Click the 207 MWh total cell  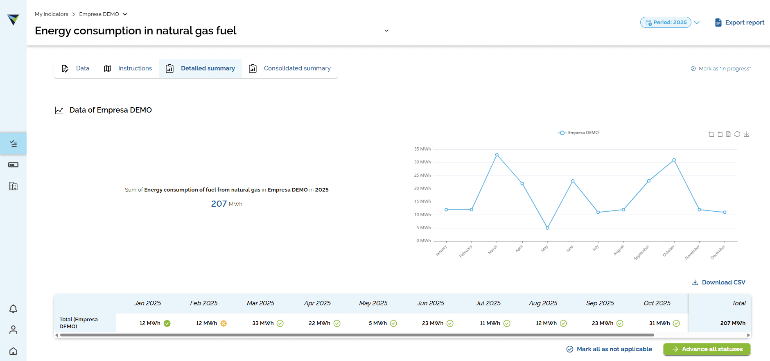point(733,323)
